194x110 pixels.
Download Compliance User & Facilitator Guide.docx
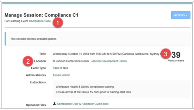pyautogui.click(x=83, y=104)
